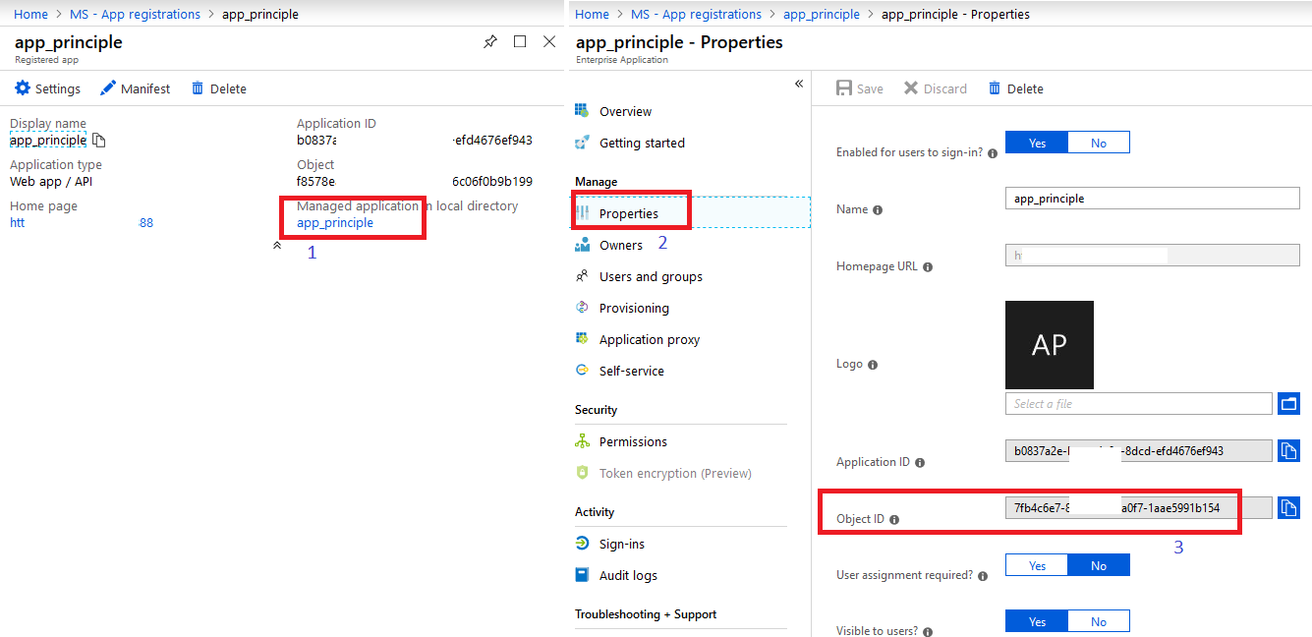The width and height of the screenshot is (1312, 637).
Task: Go to app_principle in the right breadcrumb
Action: (822, 14)
